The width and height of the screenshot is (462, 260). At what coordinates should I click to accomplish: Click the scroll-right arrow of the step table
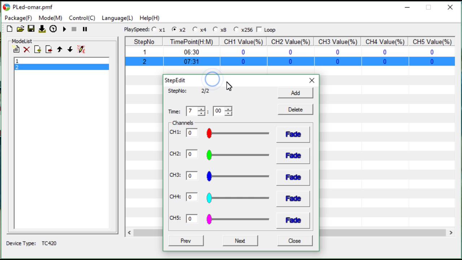point(451,233)
